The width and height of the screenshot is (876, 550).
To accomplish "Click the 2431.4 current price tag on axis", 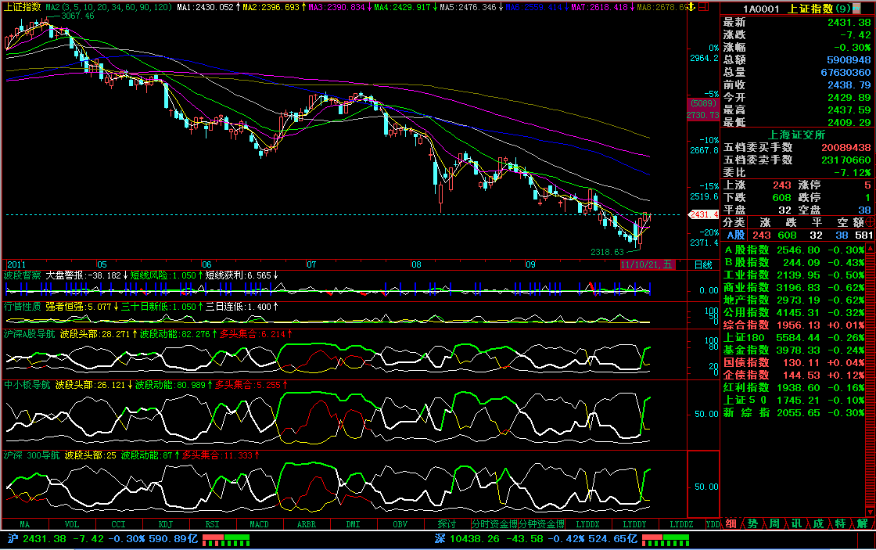I will [703, 214].
